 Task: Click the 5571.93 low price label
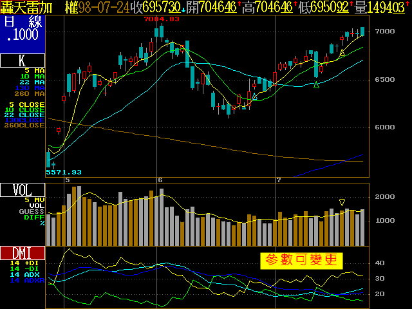(x=64, y=172)
